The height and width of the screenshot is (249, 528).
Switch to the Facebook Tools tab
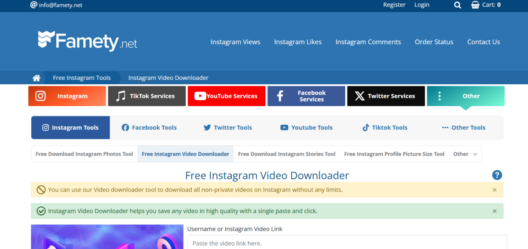click(149, 128)
